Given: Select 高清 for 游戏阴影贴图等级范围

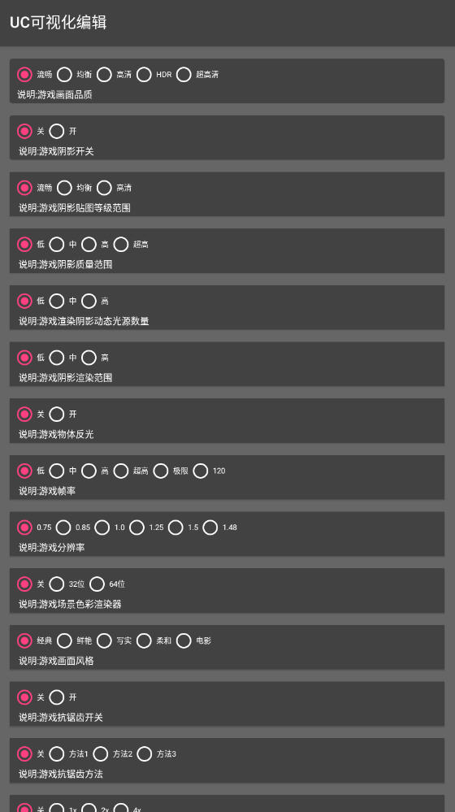Looking at the screenshot, I should pos(104,188).
